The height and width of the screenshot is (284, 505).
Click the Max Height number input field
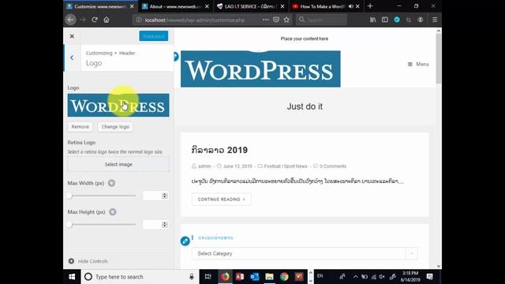pyautogui.click(x=152, y=224)
